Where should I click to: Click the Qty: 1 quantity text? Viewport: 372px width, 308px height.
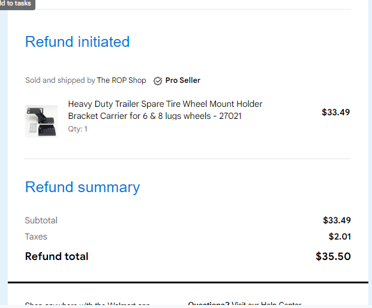click(x=77, y=129)
